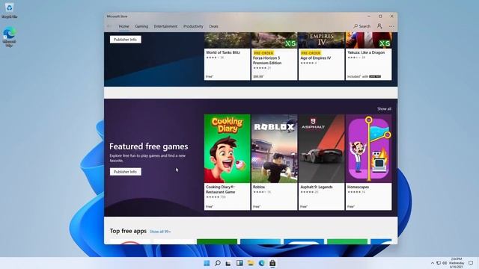Open the Widgets taskbar icon

239,263
